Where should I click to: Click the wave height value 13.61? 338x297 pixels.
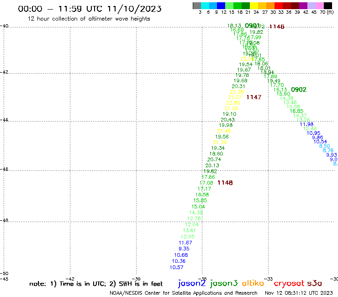coord(189,231)
